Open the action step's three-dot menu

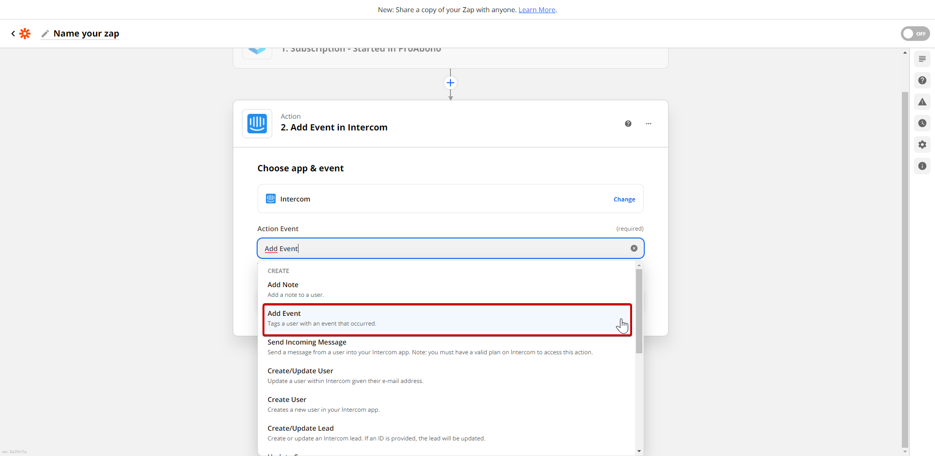649,124
